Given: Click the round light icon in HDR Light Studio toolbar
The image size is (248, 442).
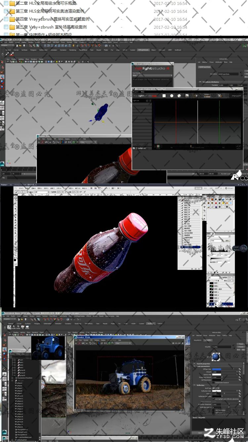Looking at the screenshot, I should [x=172, y=96].
